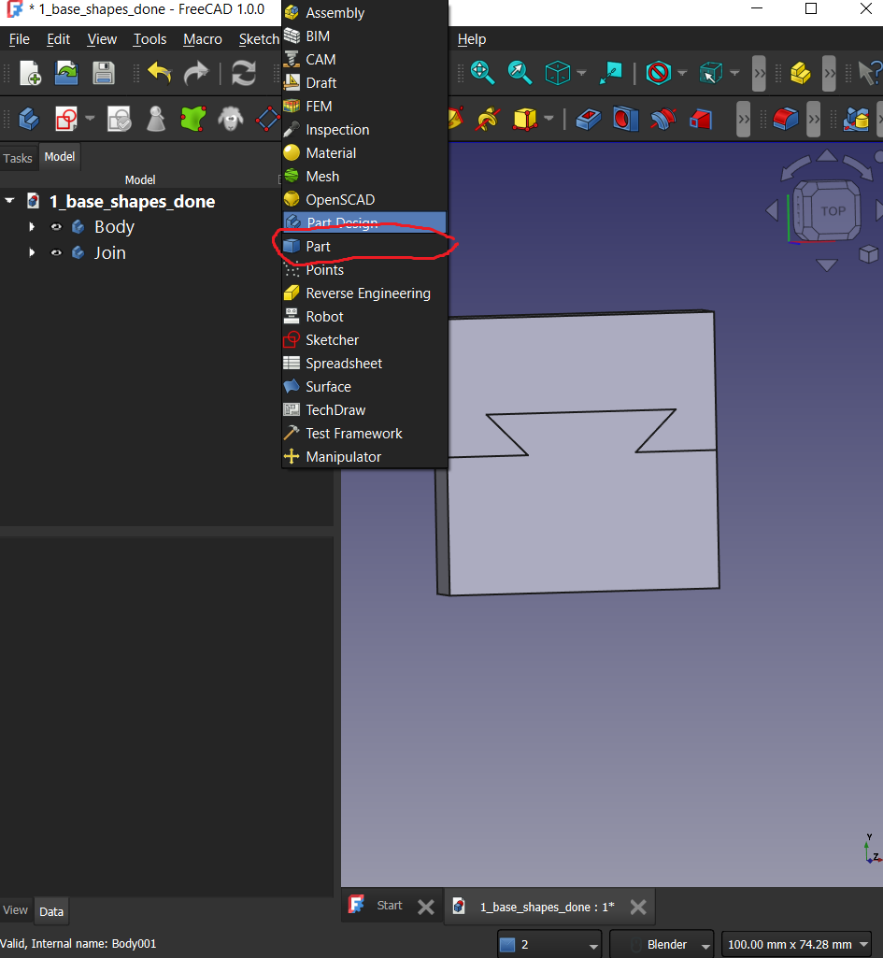Create a new Sketch

tap(65, 120)
